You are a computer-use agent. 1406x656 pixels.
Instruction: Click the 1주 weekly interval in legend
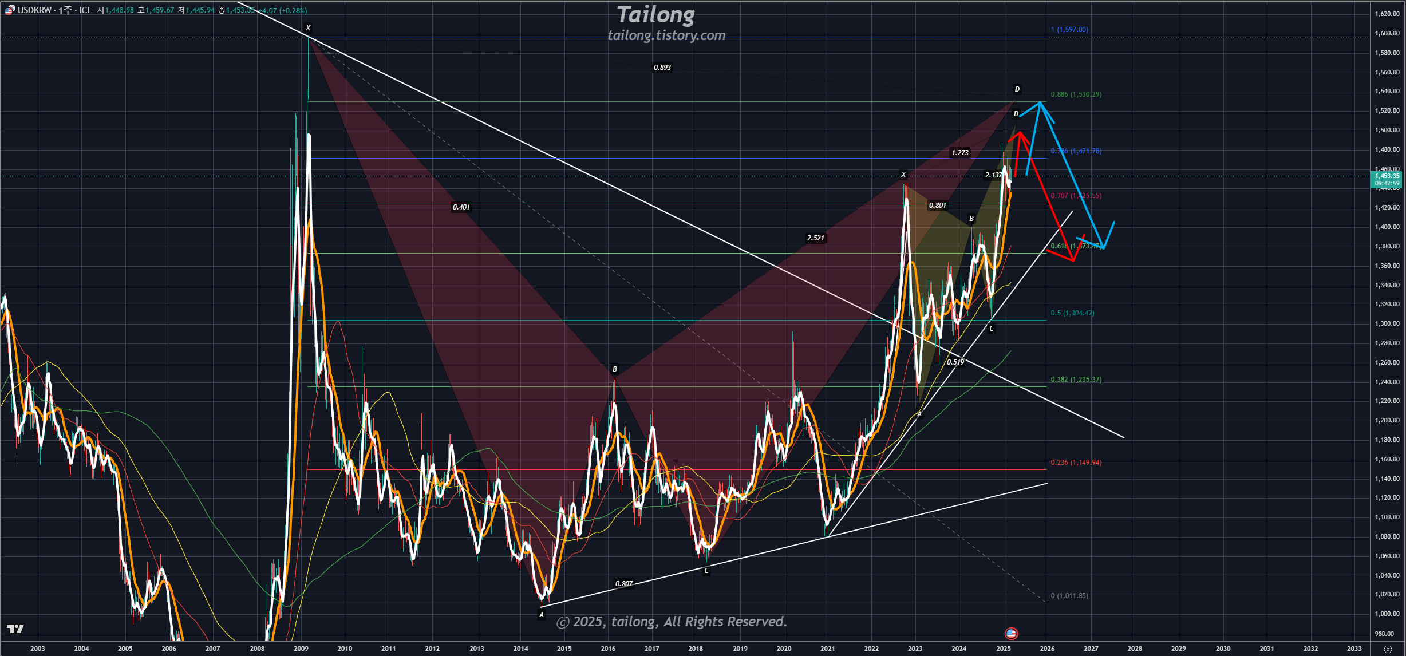[x=65, y=10]
